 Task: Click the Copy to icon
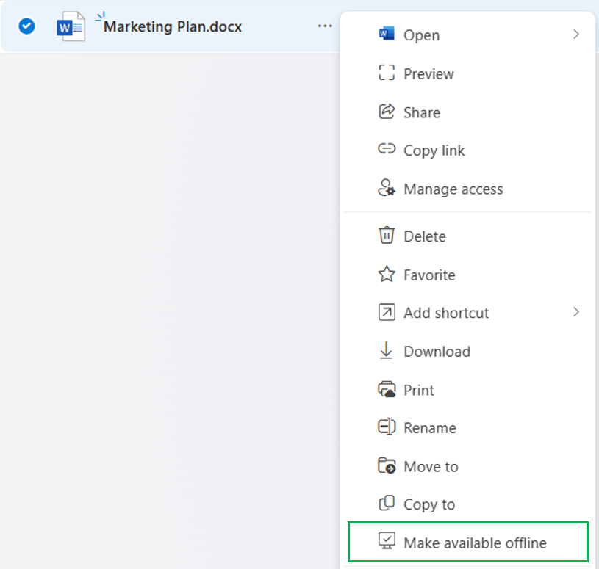click(x=387, y=504)
